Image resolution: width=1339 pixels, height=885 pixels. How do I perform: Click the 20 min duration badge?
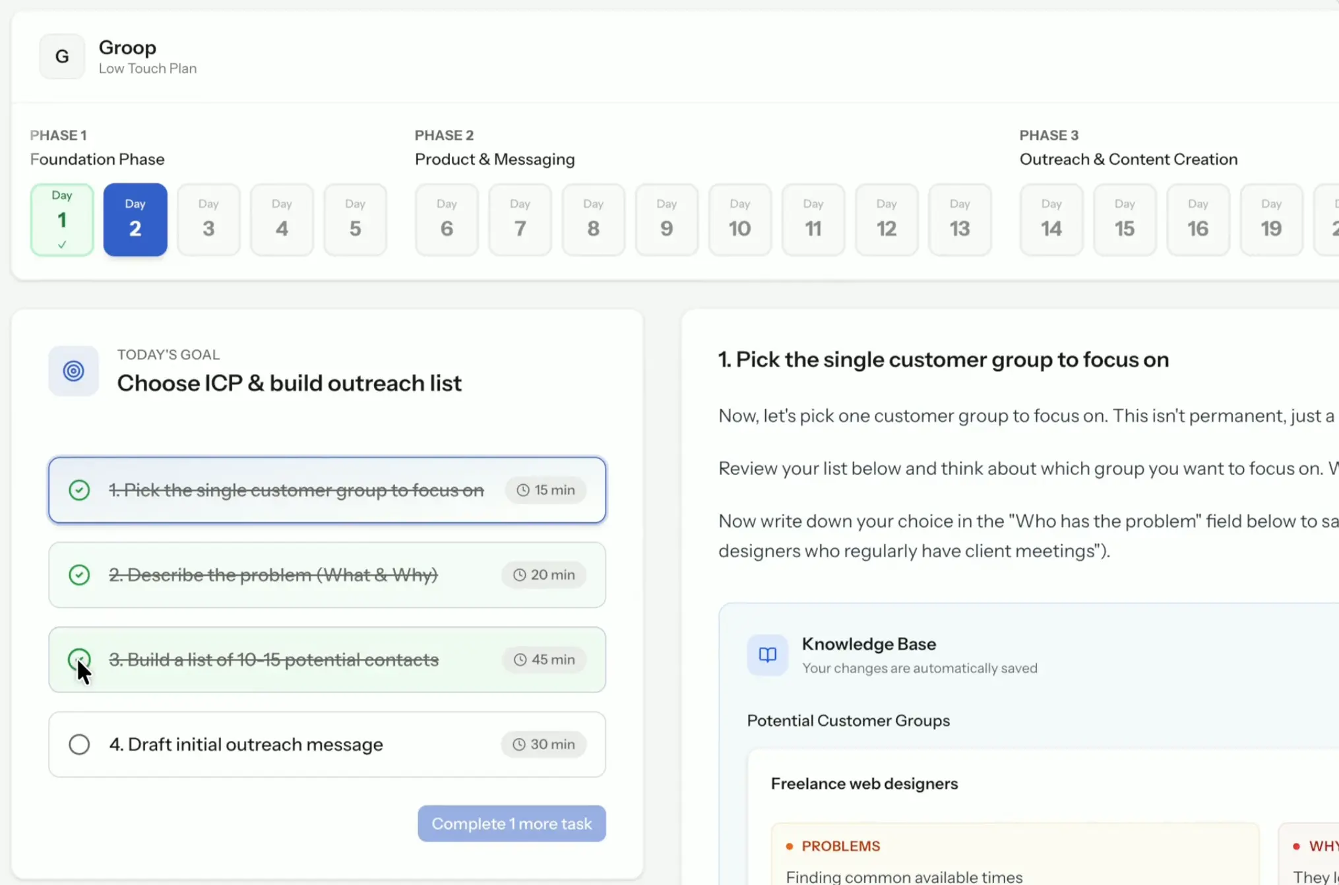[544, 575]
